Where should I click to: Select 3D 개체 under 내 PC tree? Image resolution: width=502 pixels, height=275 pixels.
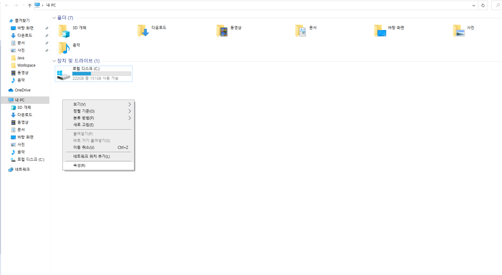coord(24,108)
